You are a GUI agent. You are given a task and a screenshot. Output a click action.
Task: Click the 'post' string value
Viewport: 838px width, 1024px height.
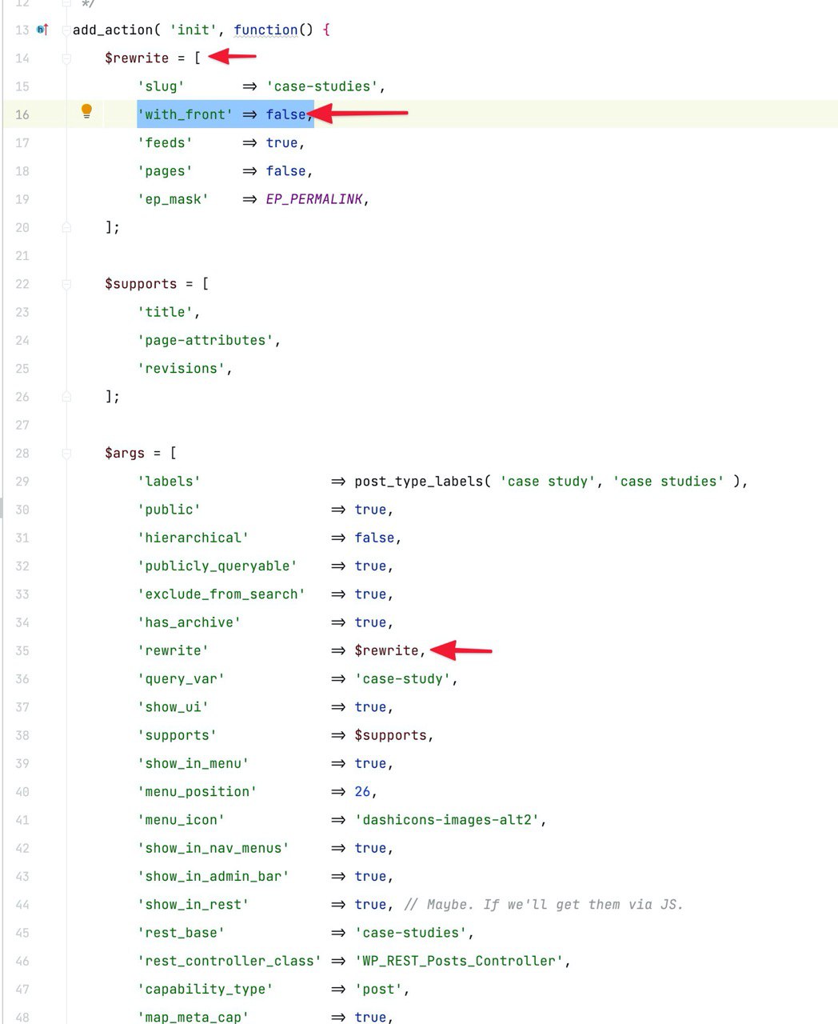point(379,990)
